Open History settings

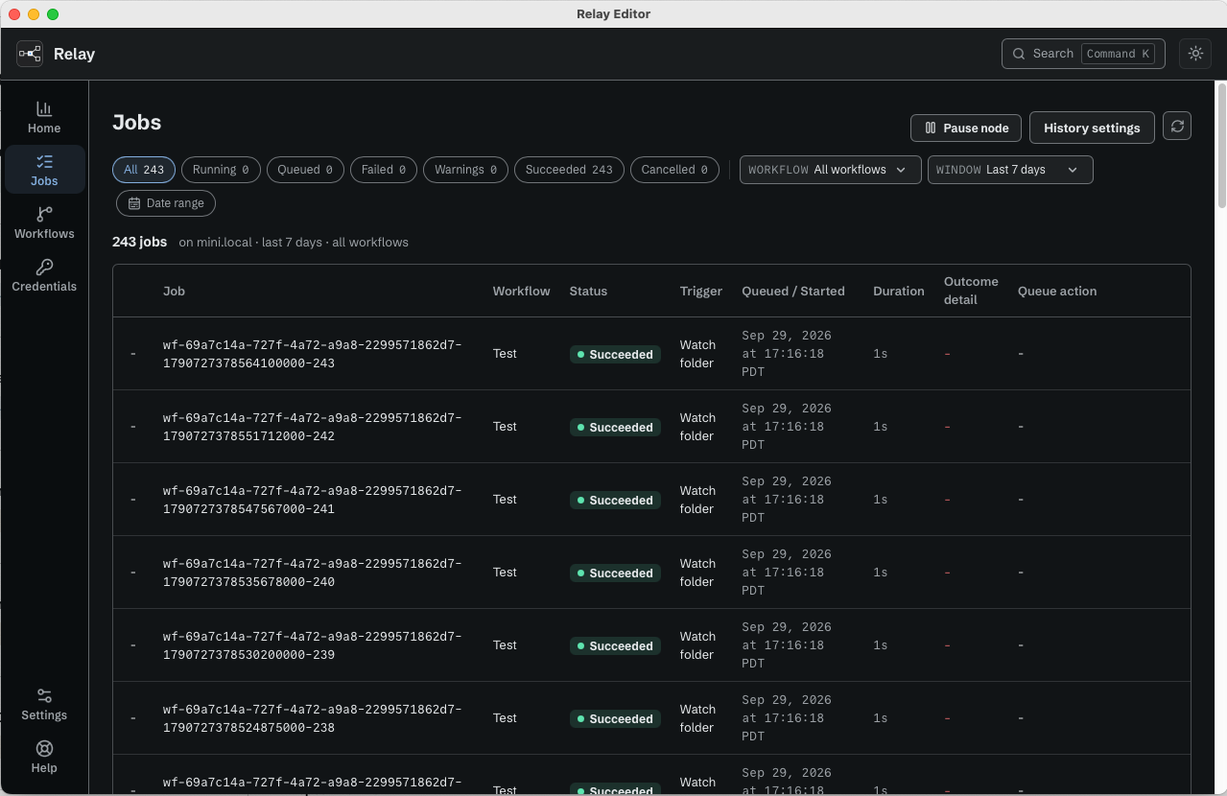tap(1092, 128)
